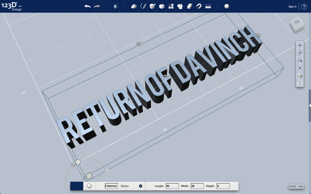Image resolution: width=311 pixels, height=194 pixels.
Task: Click the Sign In link
Action: (292, 7)
